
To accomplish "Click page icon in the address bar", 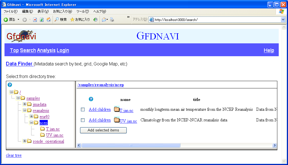I will [x=151, y=20].
